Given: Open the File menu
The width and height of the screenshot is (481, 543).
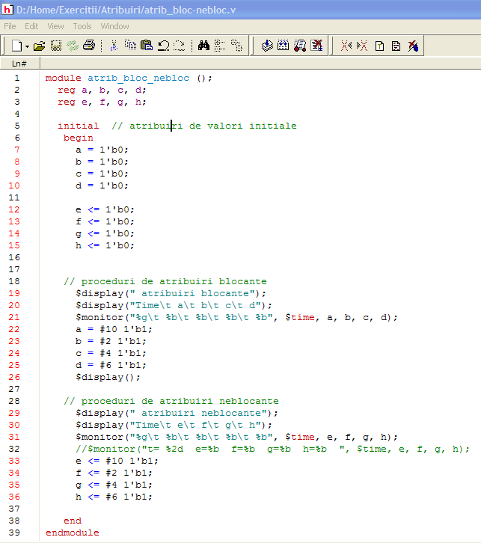Looking at the screenshot, I should [10, 26].
